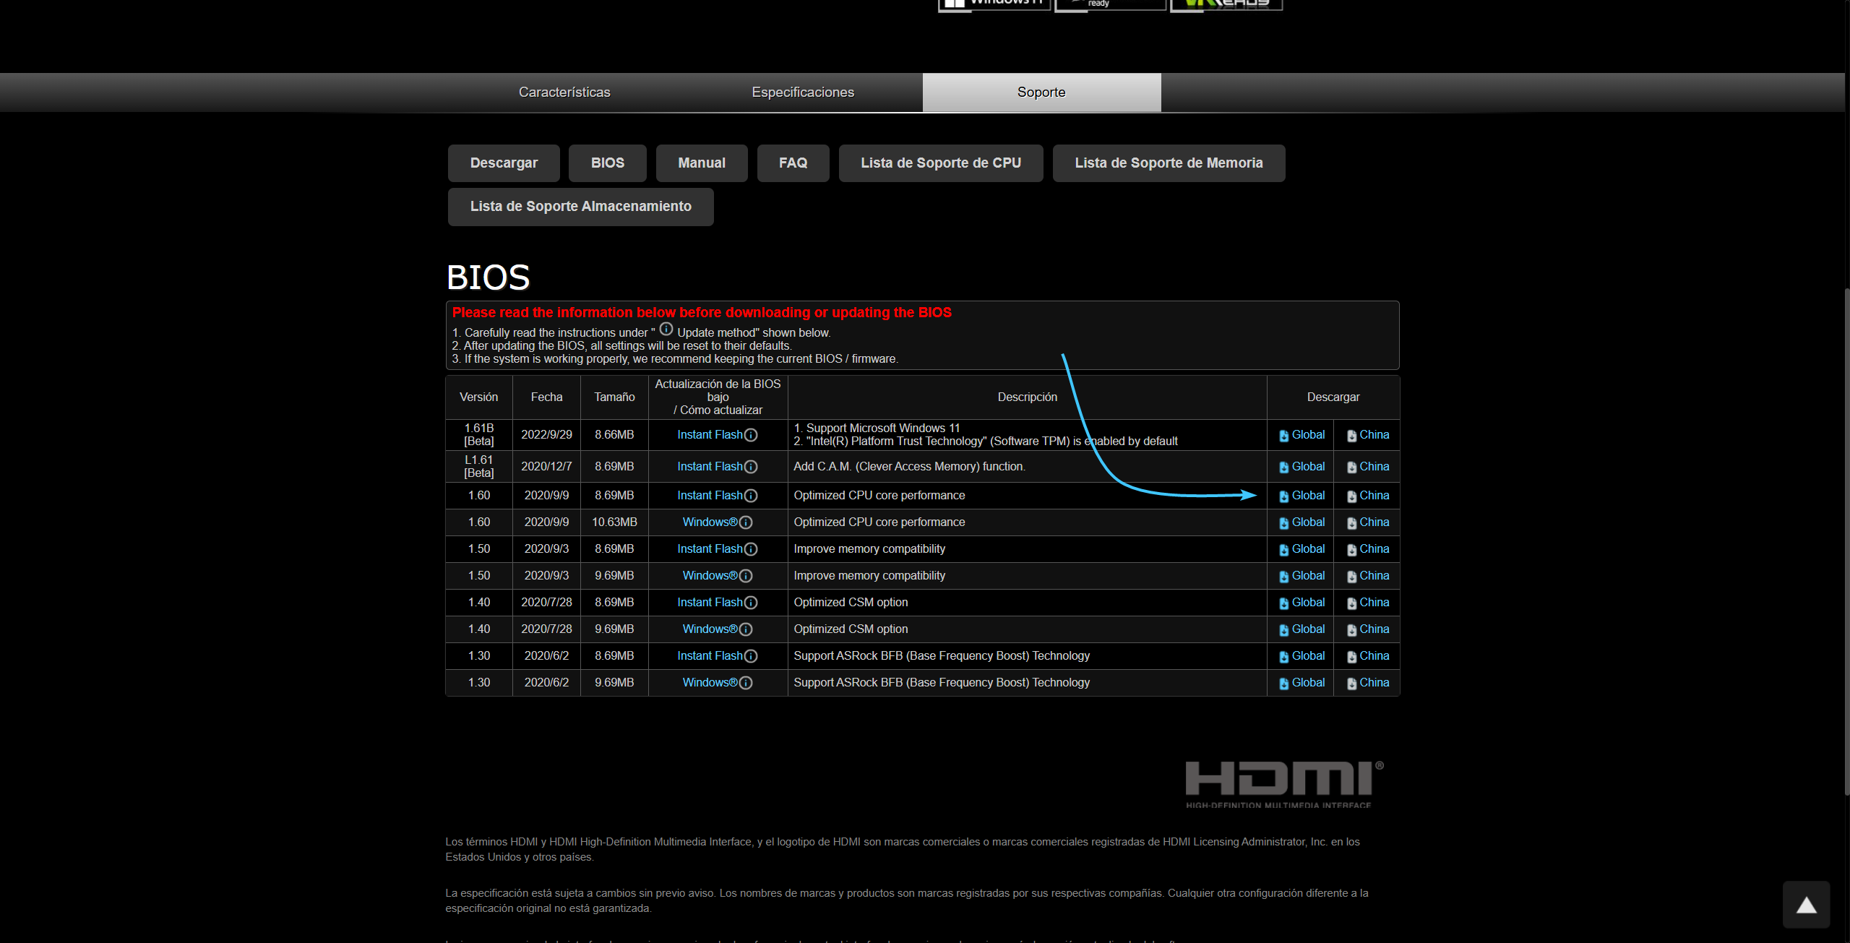Click info icon beside Windows® in 1.30 row
Viewport: 1850px width, 943px height.
coord(746,683)
